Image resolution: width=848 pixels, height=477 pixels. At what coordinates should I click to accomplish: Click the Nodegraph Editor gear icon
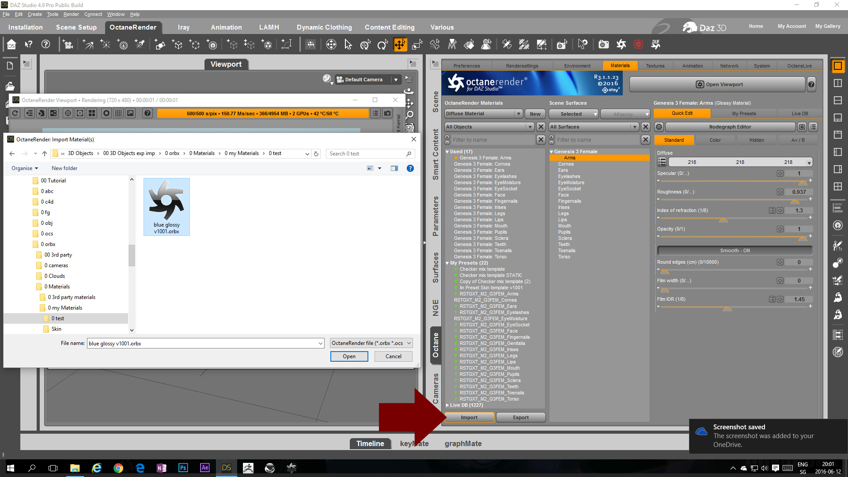click(x=659, y=127)
